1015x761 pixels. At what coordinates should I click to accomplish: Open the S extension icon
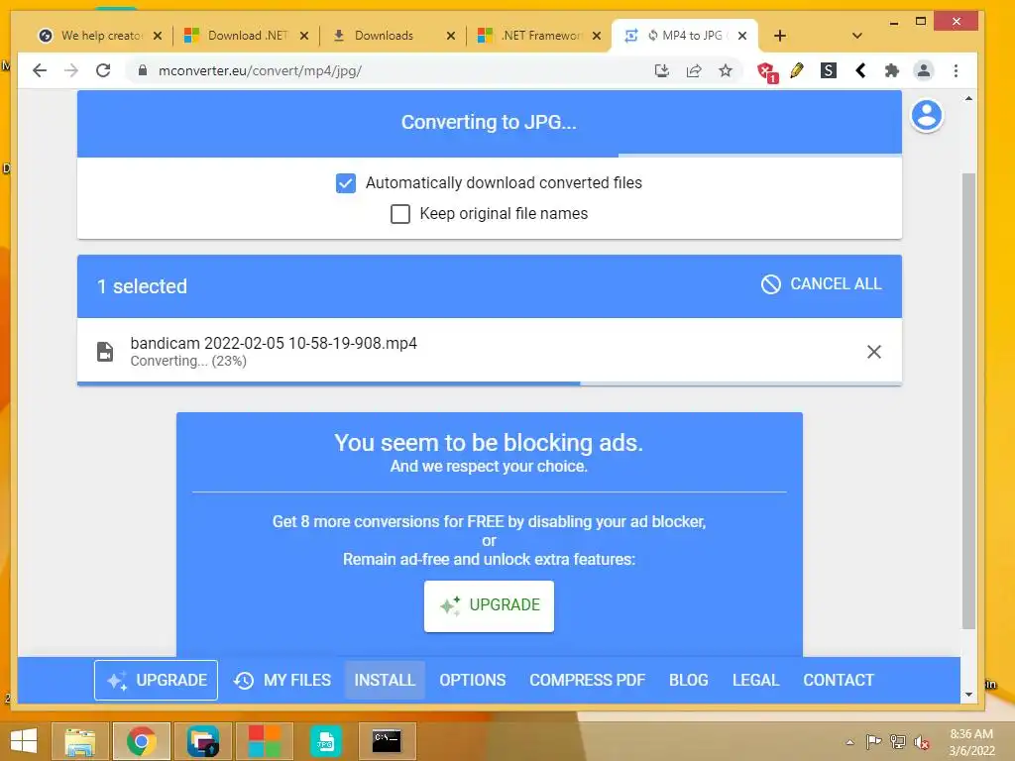coord(829,70)
